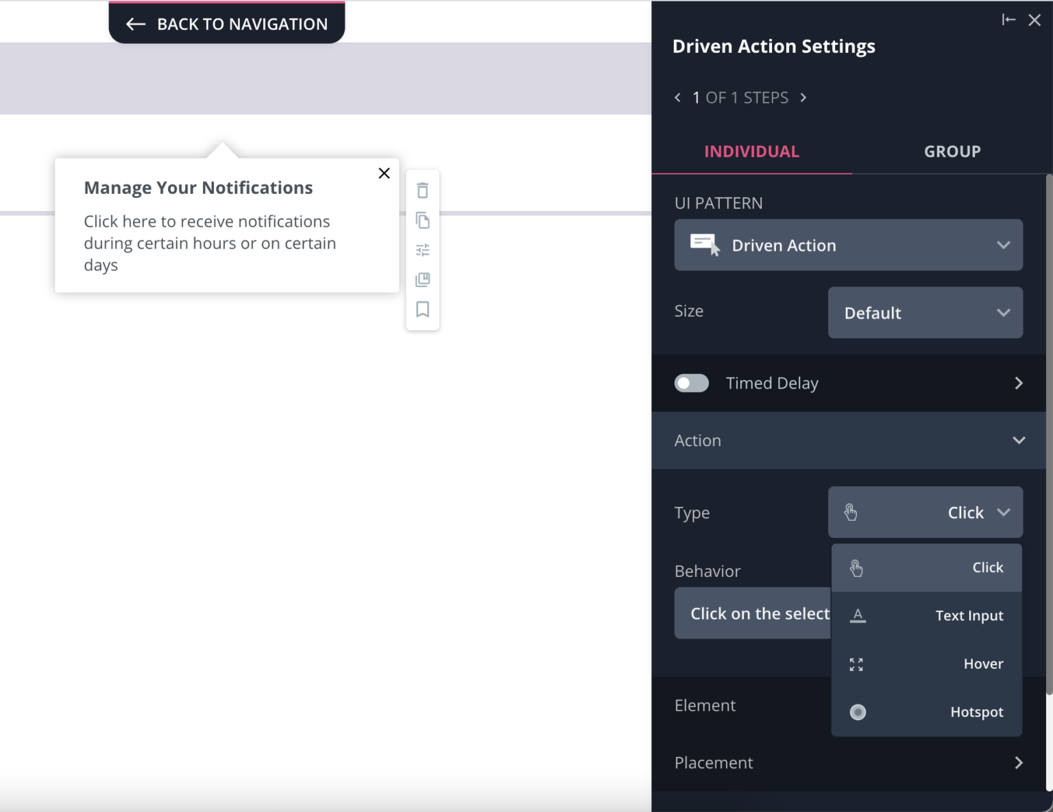Switch to the GROUP tab

tap(952, 151)
